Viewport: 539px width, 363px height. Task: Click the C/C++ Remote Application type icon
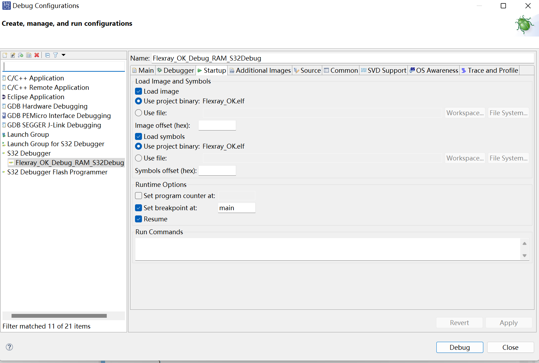tap(4, 87)
